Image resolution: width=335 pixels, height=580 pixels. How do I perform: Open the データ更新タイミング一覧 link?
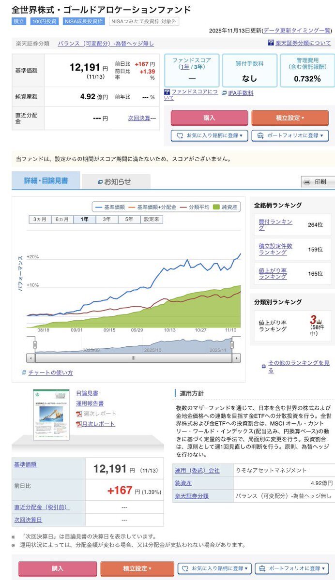coord(297,30)
